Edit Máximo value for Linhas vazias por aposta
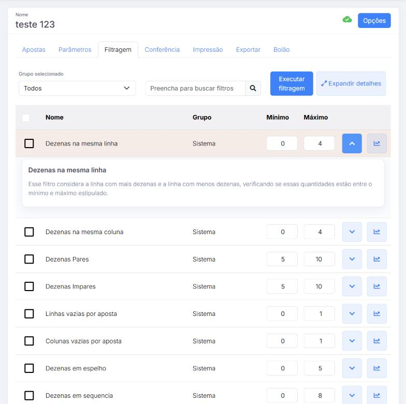This screenshot has height=404, width=406. tap(319, 314)
